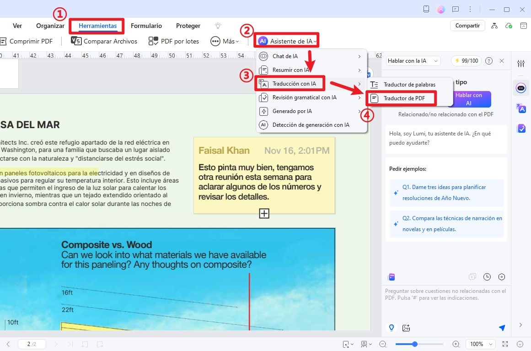Open PDF por lotes tool
Screen dimensions: 531x351
[174, 41]
